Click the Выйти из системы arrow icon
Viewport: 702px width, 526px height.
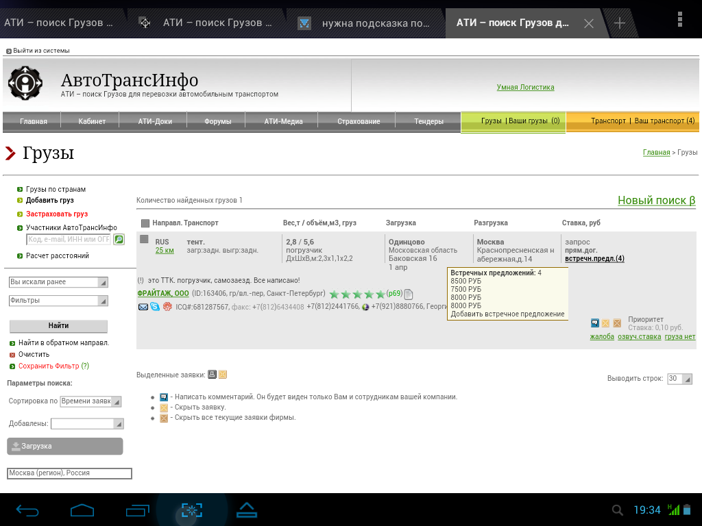pyautogui.click(x=8, y=51)
